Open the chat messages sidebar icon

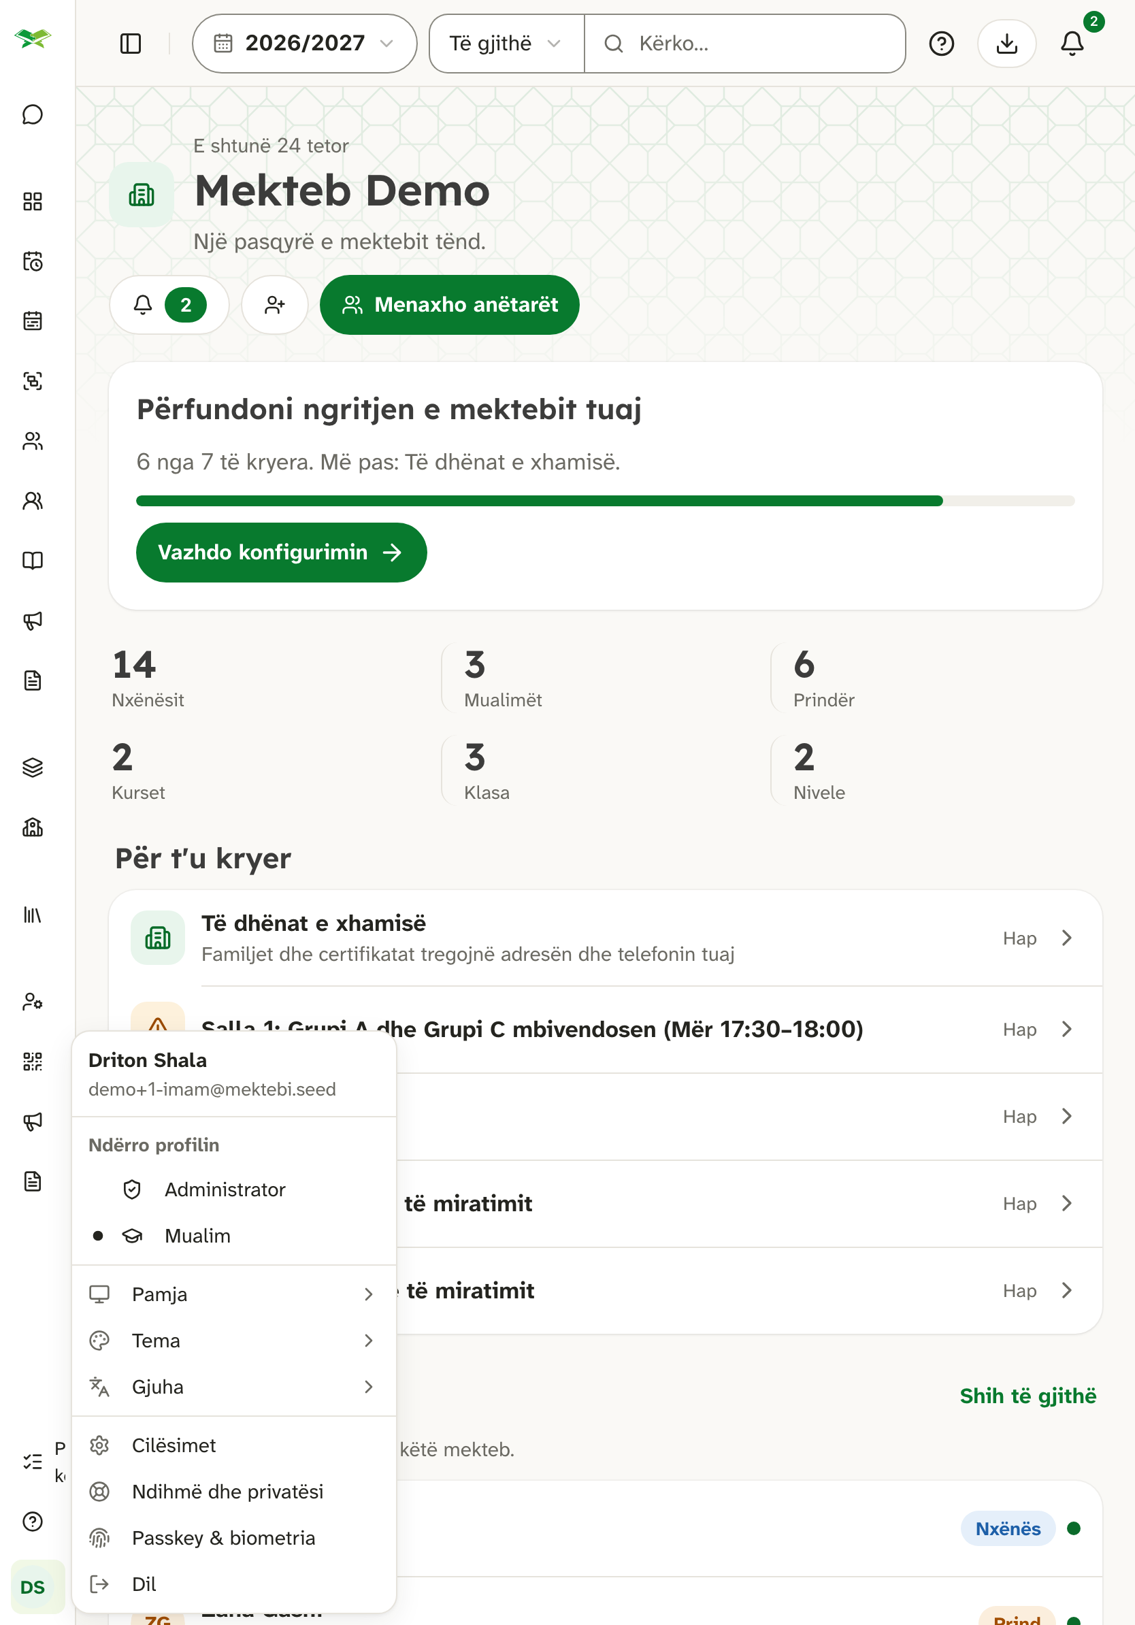33,114
